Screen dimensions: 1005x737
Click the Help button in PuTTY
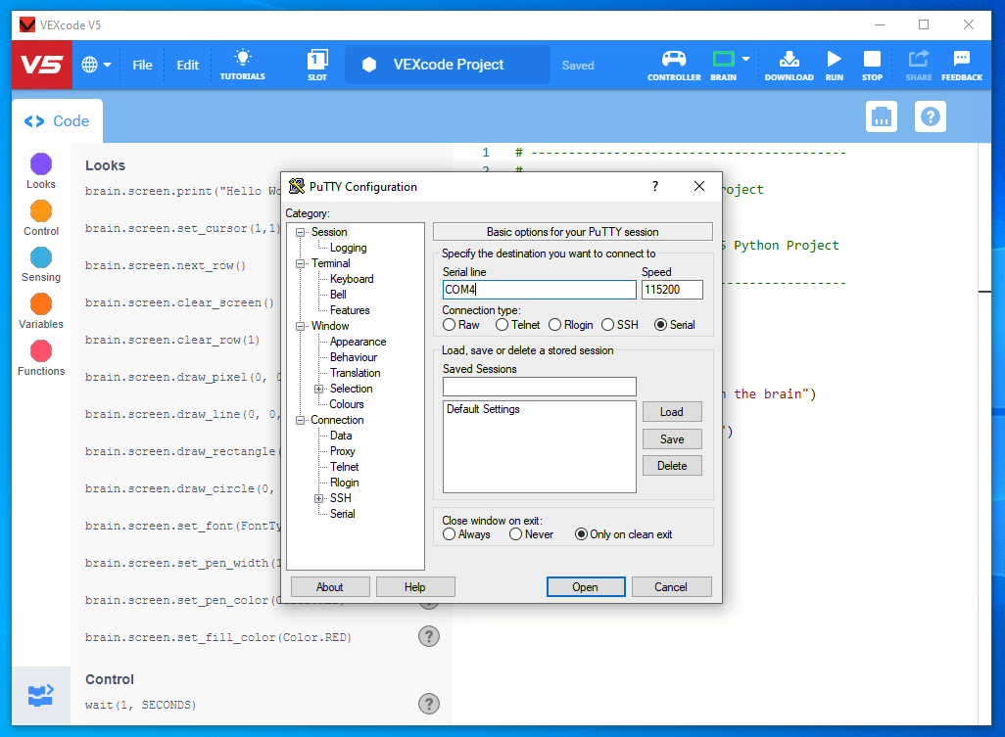414,587
